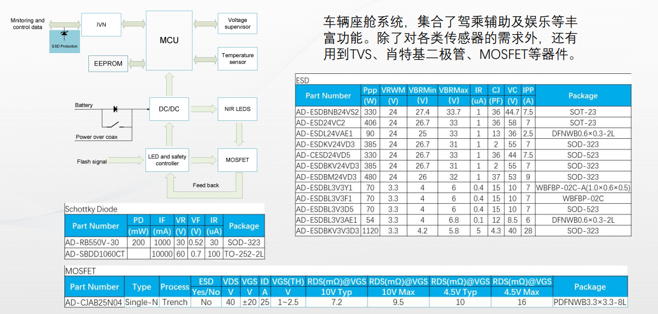Select the EEPROM block
The image size is (658, 314).
click(108, 64)
